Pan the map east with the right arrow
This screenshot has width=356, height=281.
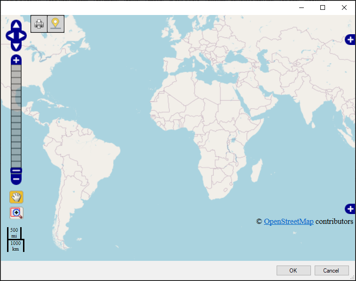point(22,36)
